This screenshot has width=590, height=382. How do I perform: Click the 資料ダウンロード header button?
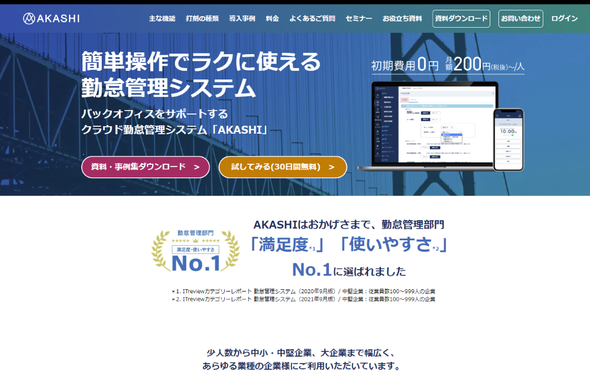tap(461, 18)
